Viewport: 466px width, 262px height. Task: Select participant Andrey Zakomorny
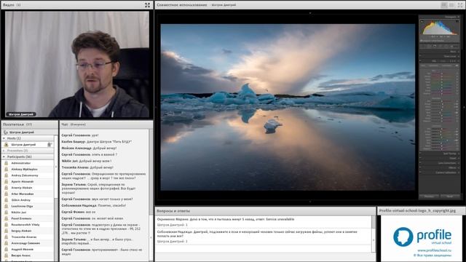pyautogui.click(x=28, y=175)
